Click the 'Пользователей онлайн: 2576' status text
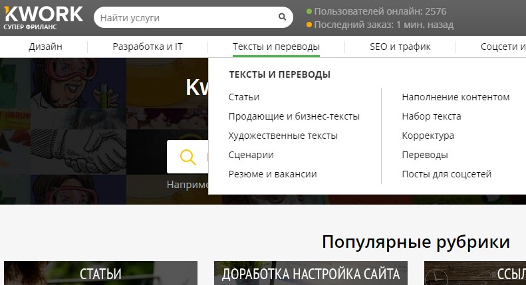This screenshot has height=285, width=526. (380, 11)
